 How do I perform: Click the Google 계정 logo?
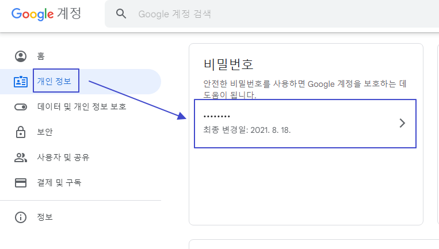46,14
